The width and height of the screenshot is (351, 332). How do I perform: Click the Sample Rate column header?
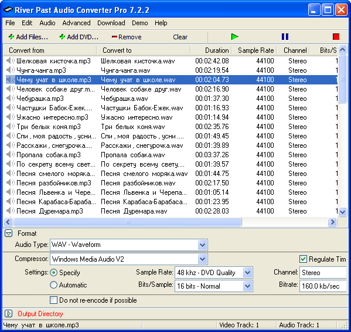(x=254, y=50)
